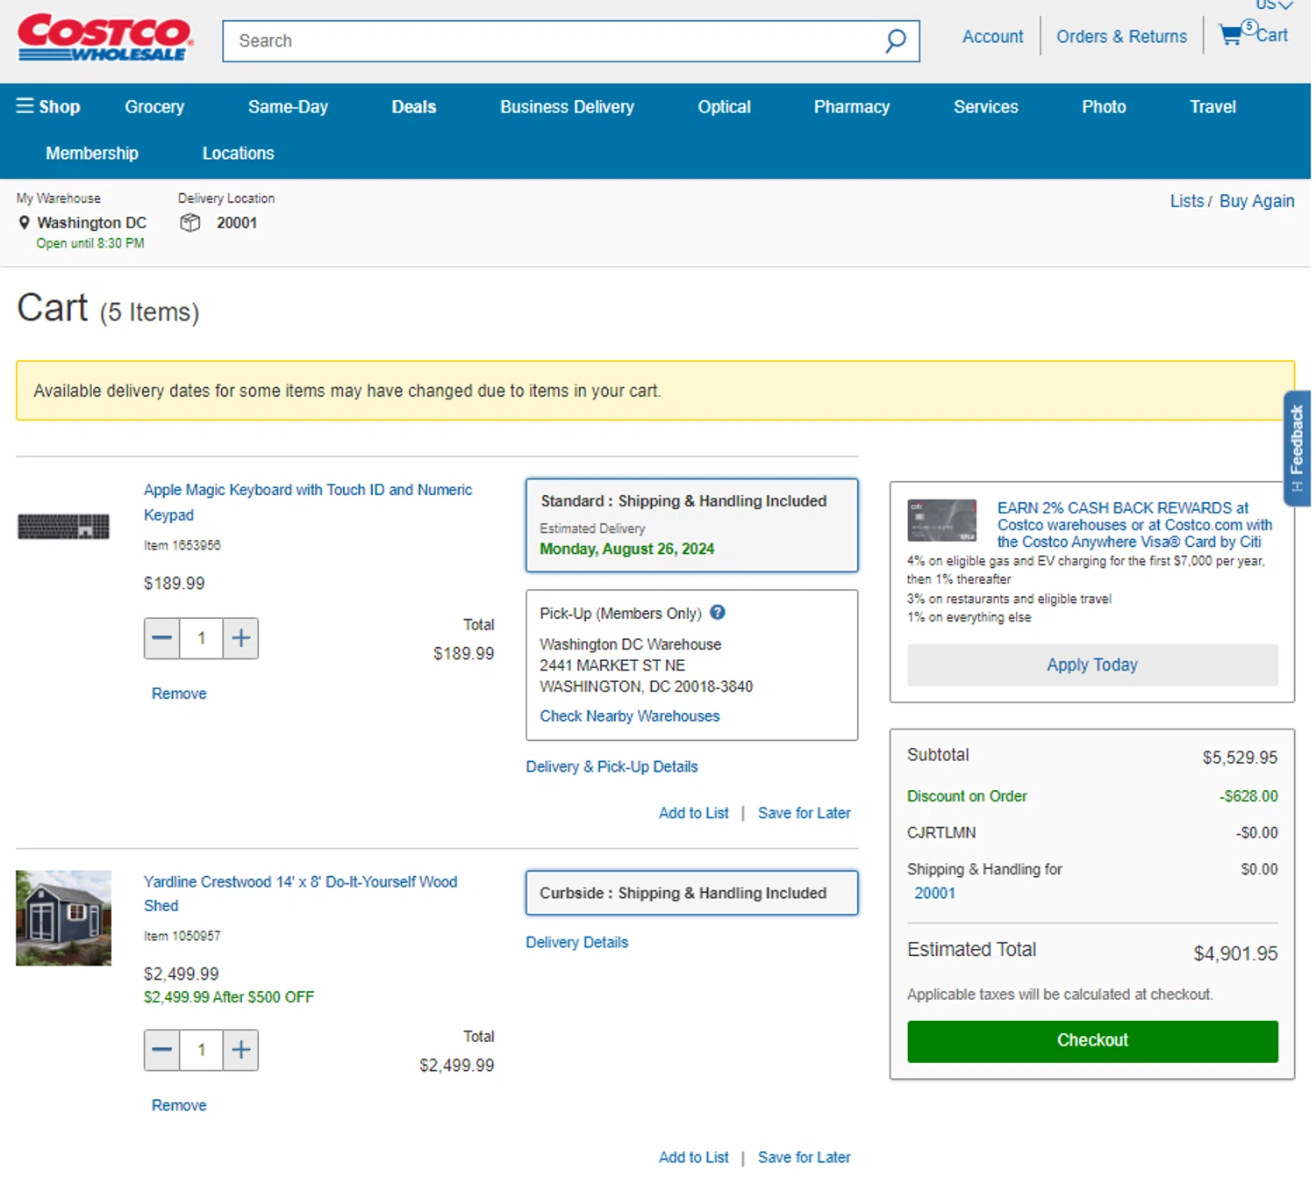Click the $4,901.95 estimated total
Viewport: 1316px width, 1186px height.
coord(1234,953)
